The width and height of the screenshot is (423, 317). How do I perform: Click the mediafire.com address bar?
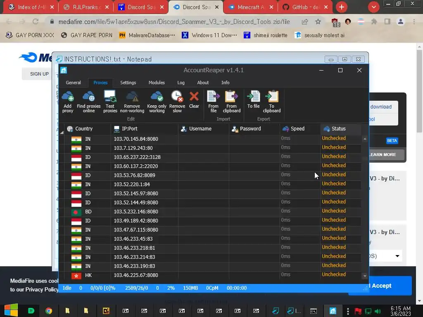tap(174, 21)
